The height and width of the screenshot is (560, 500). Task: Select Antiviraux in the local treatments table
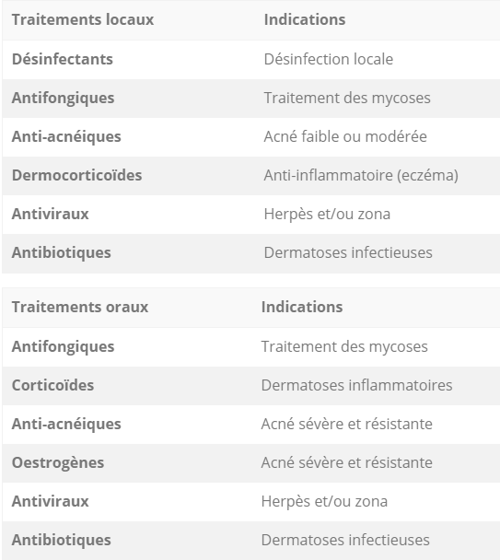point(51,215)
